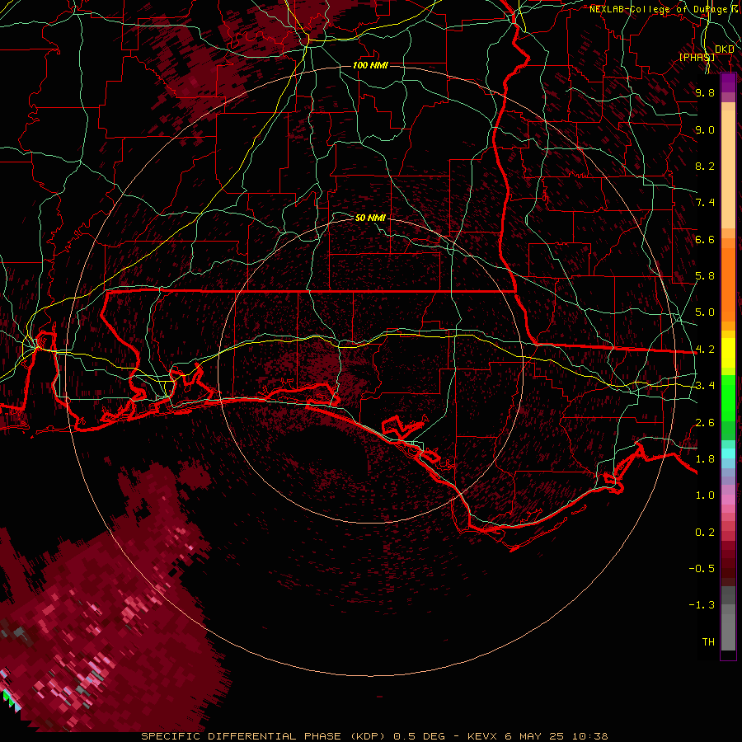Pick the gray segment beside TH
Image resolution: width=742 pixels, height=742 pixels.
[x=728, y=634]
